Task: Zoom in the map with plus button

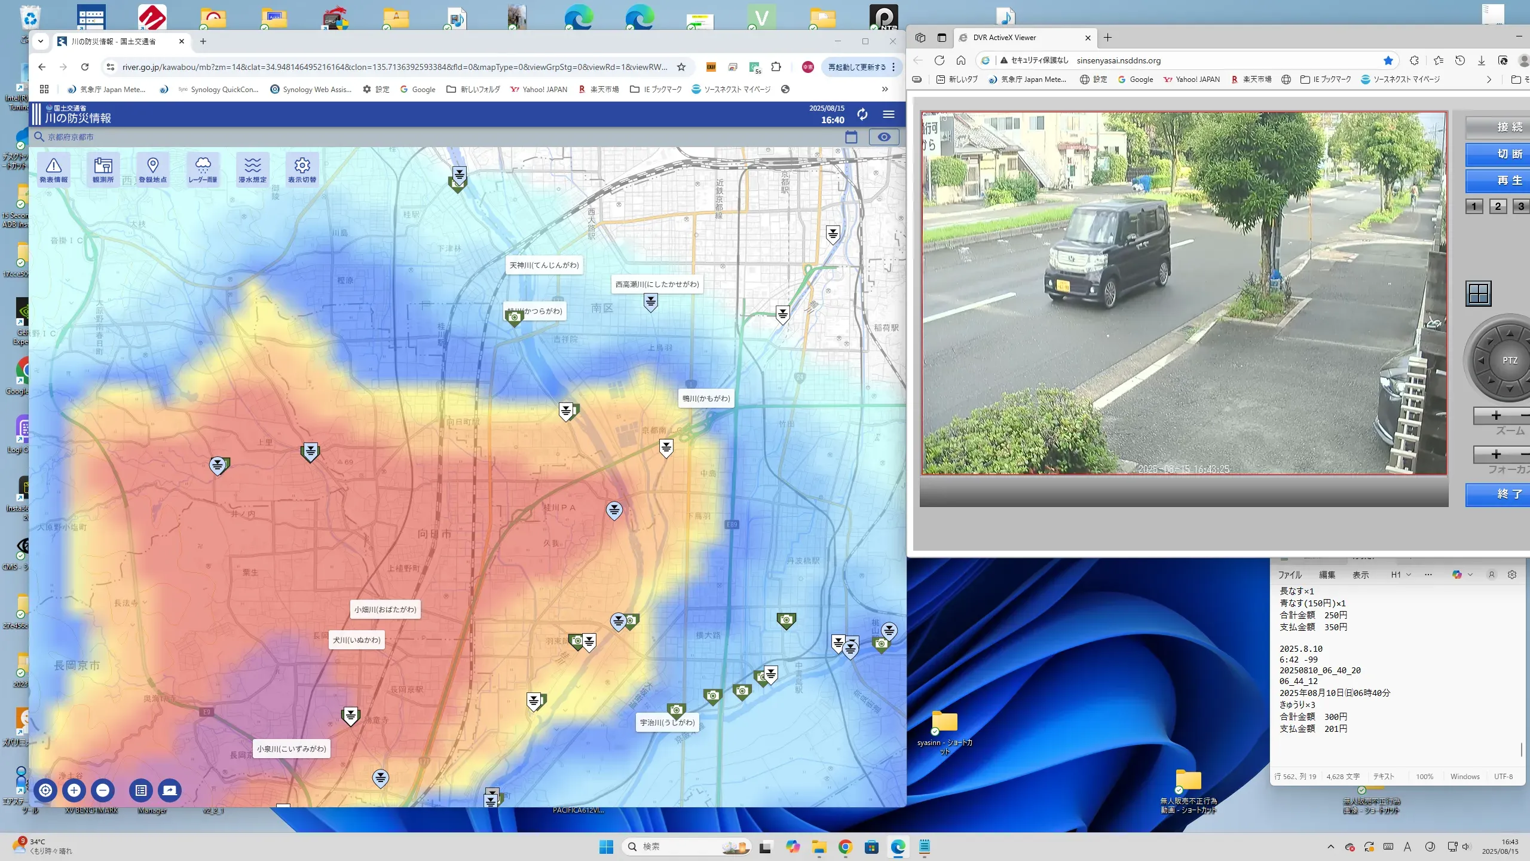Action: pyautogui.click(x=74, y=790)
